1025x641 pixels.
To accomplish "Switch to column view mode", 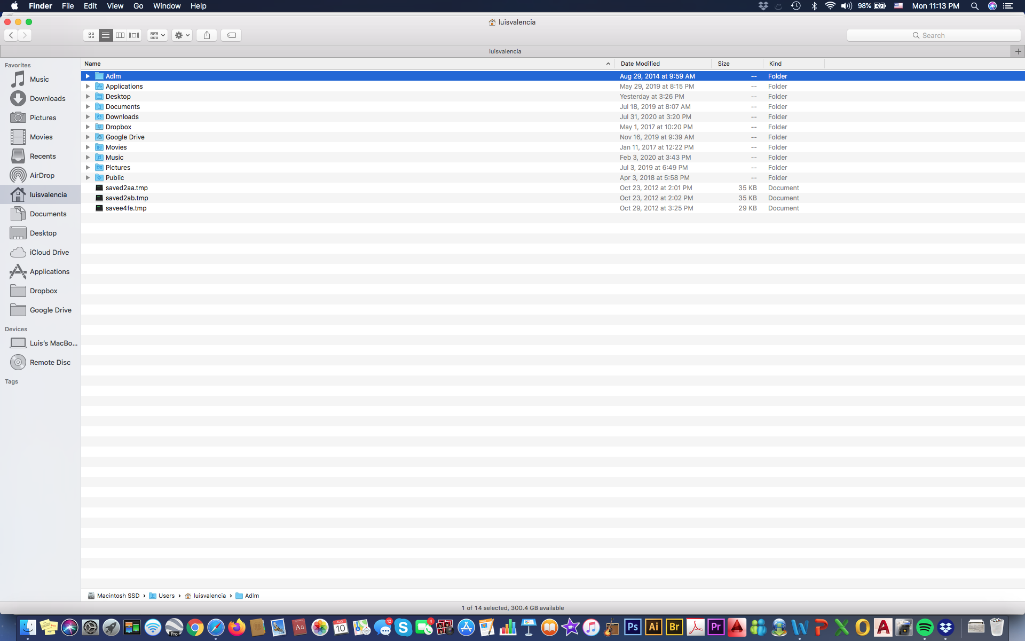I will (120, 35).
